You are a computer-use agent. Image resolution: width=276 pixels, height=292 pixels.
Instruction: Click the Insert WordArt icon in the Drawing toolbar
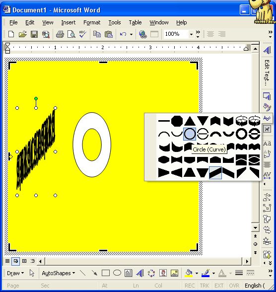(x=140, y=273)
